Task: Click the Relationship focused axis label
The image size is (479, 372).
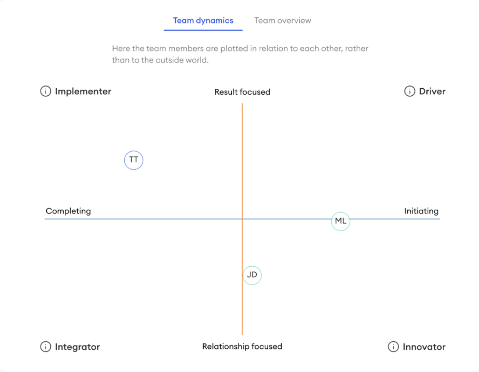Action: click(x=242, y=347)
